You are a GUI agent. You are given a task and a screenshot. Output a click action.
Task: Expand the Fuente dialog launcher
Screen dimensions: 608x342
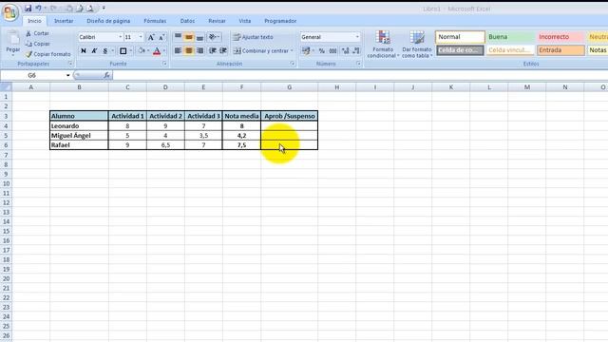click(164, 64)
